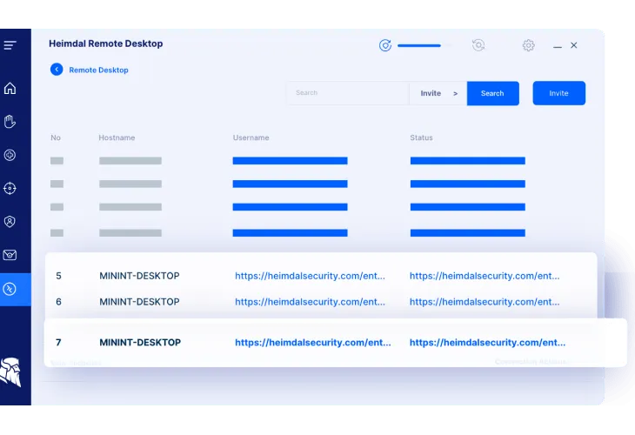Select row 6 MININT-DESKTOP hostname

[139, 302]
